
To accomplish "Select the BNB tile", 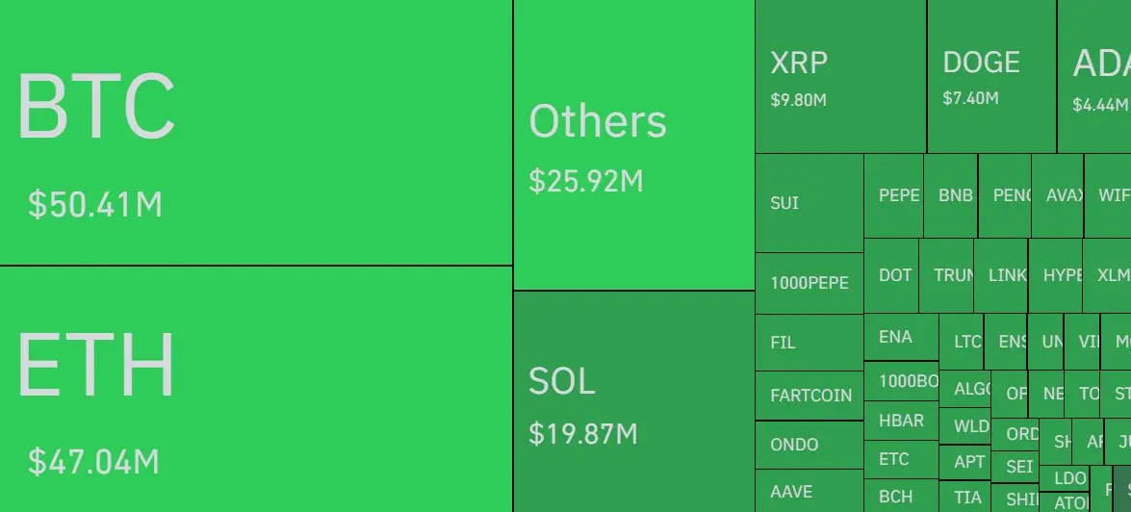I will [951, 195].
